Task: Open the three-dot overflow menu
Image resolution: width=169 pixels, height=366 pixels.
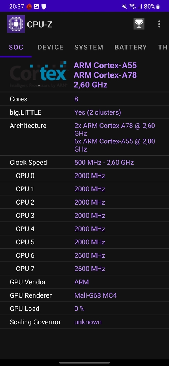Action: 159,24
